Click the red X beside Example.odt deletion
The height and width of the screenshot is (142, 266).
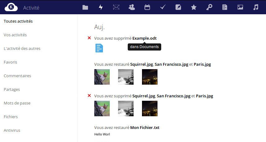coord(89,38)
